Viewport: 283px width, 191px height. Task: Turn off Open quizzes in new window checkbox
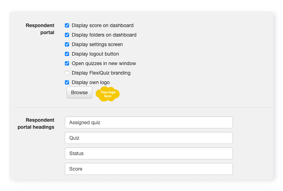[67, 63]
